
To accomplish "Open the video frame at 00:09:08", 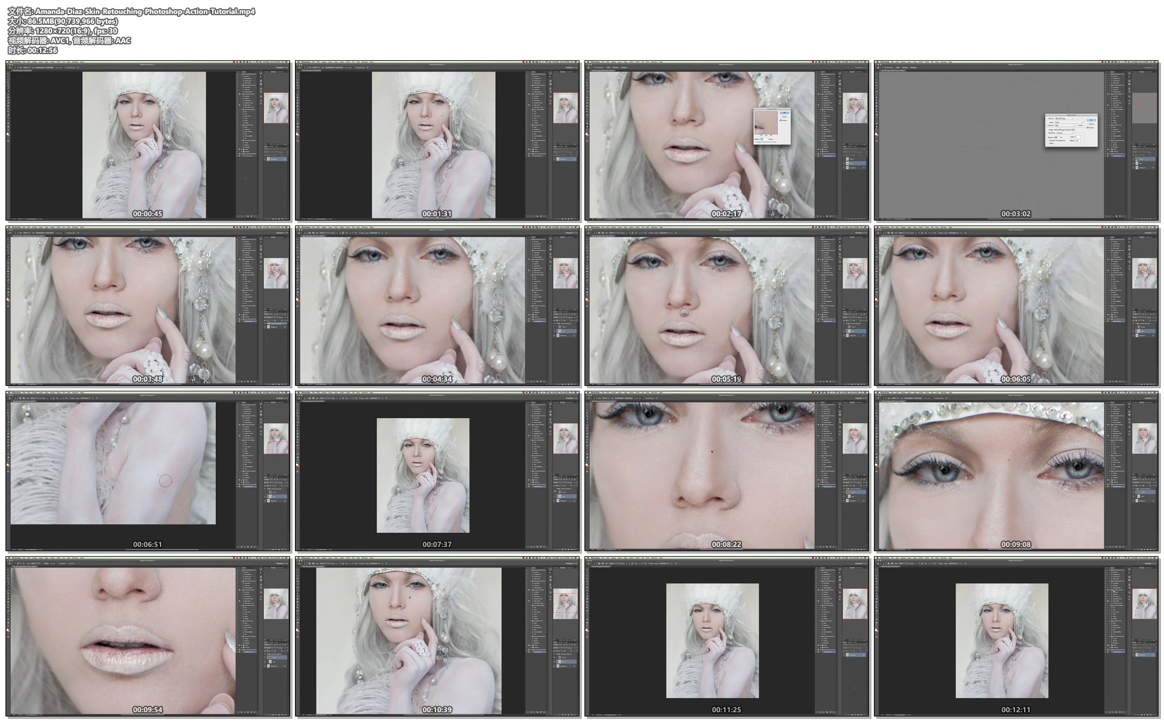I will (1017, 471).
